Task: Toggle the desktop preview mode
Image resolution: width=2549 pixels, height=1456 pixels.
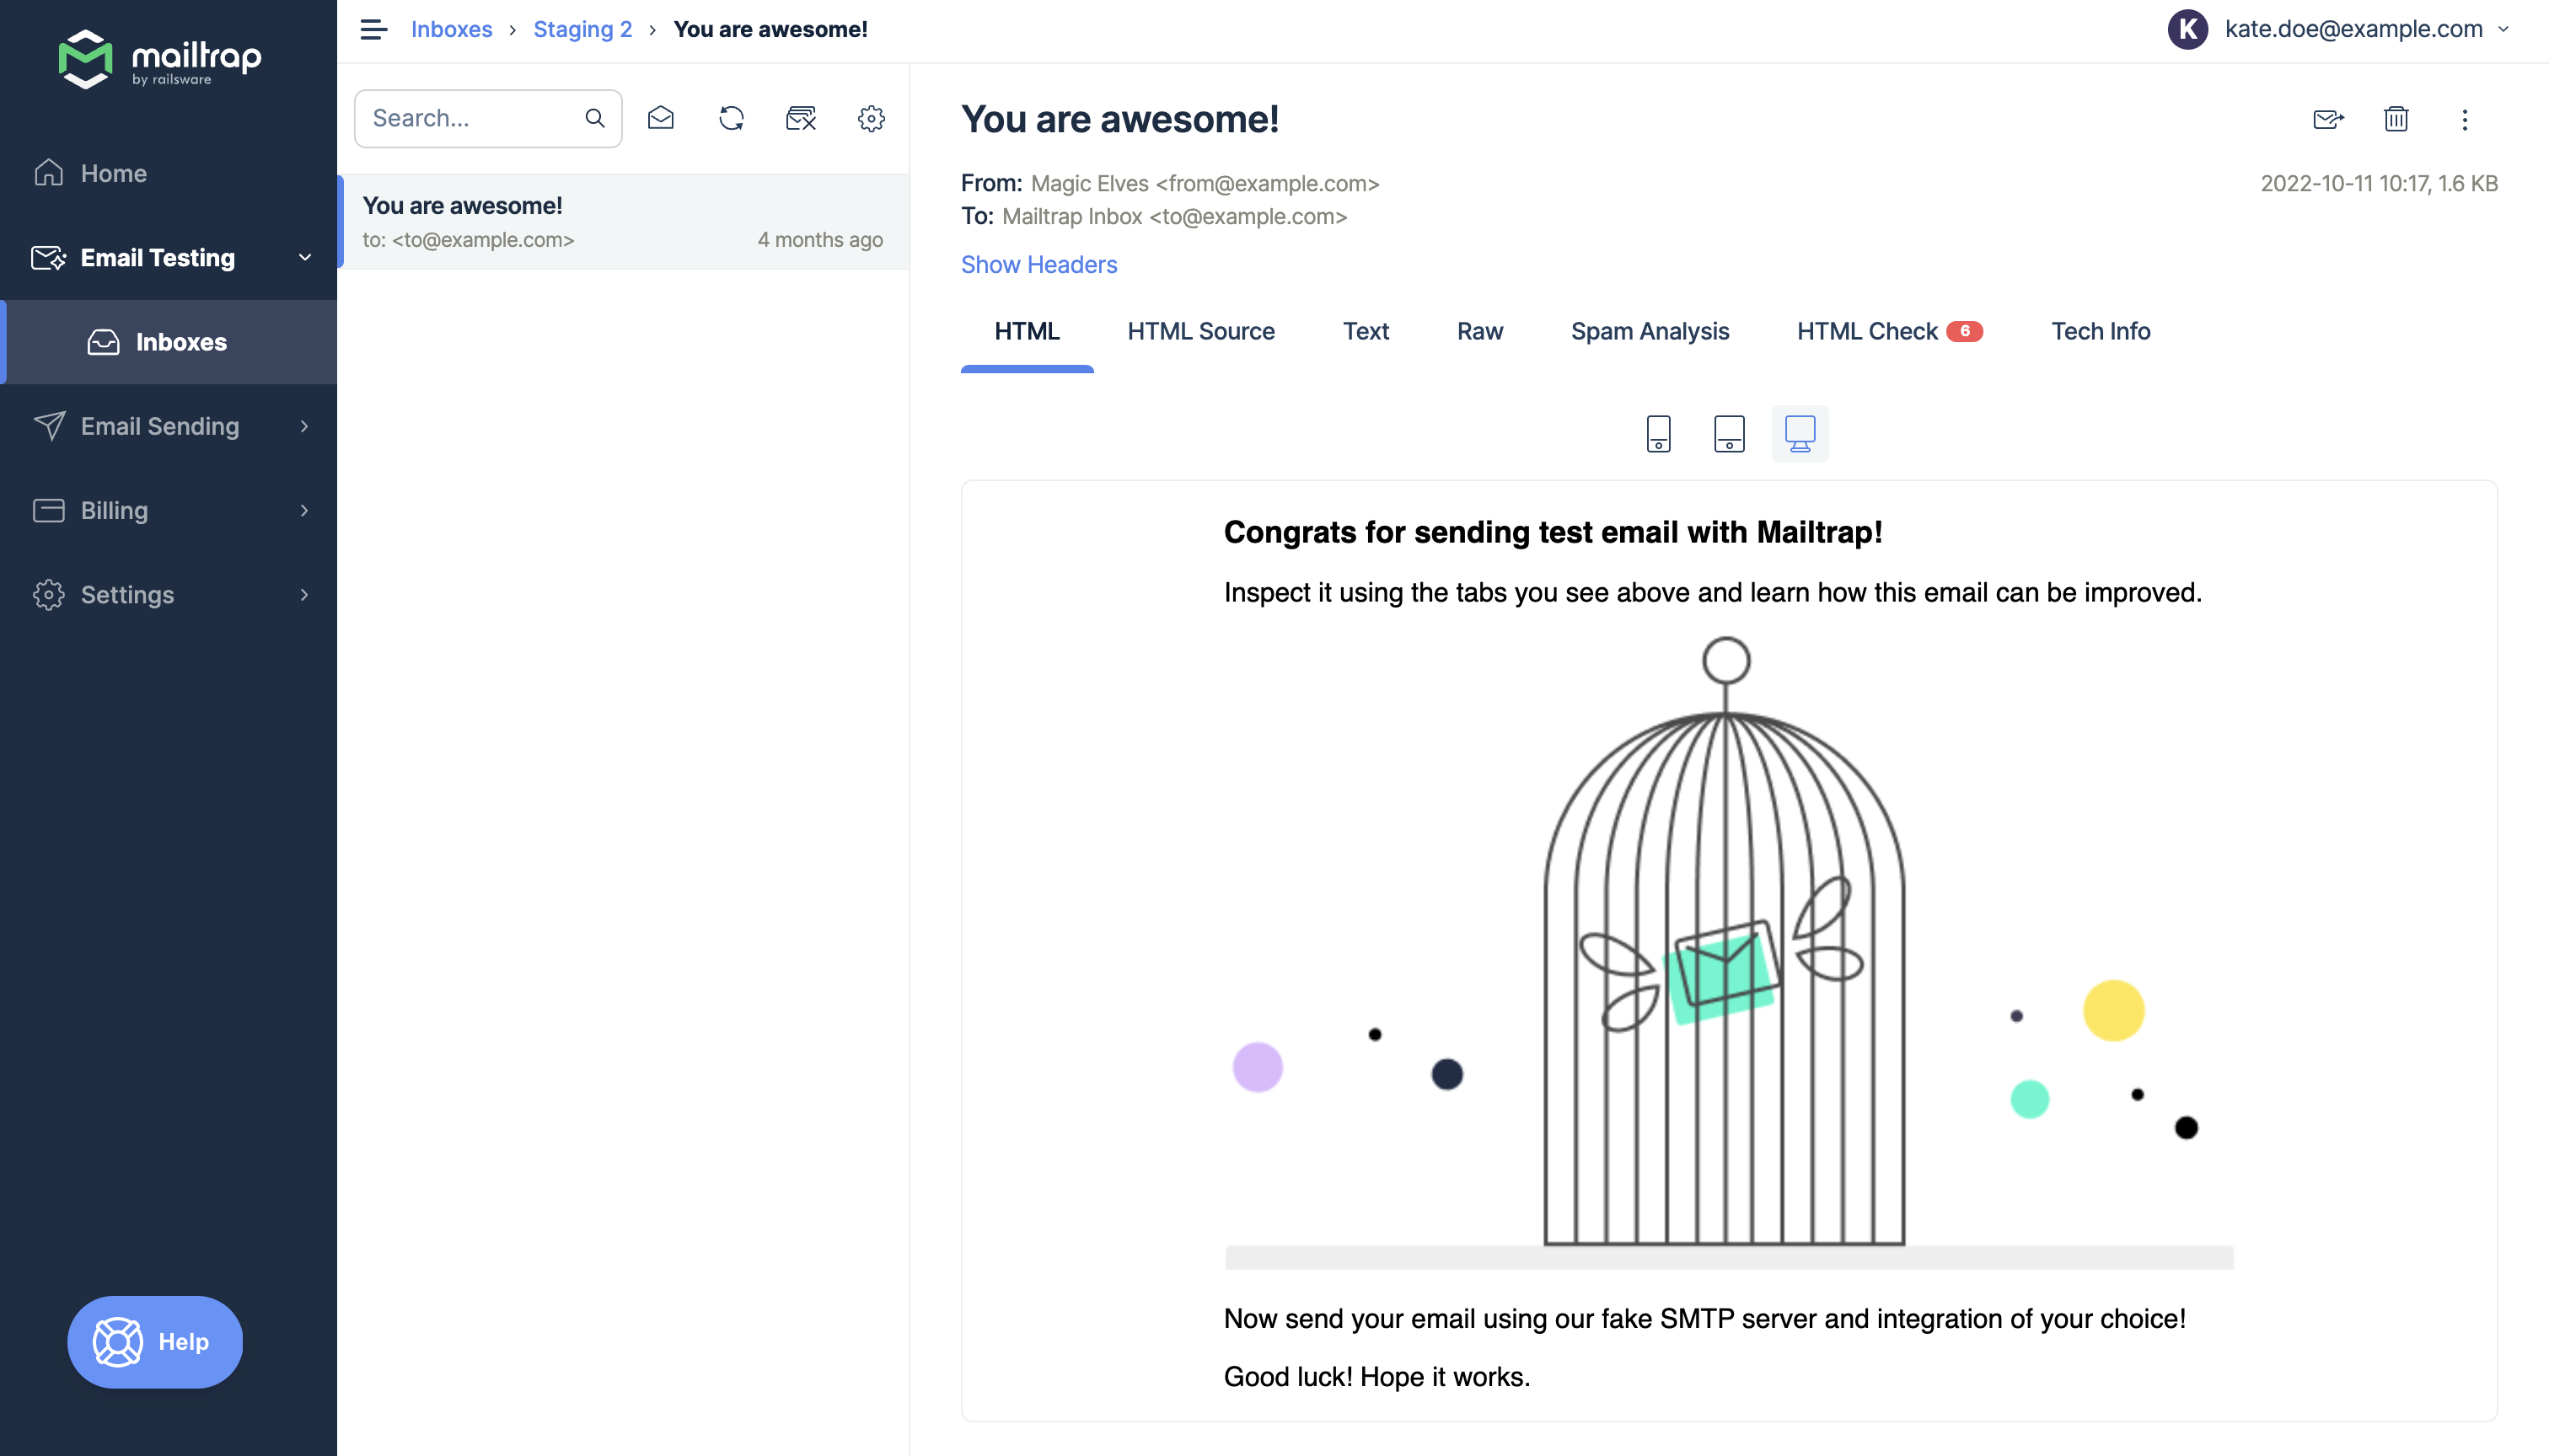Action: pos(1800,432)
